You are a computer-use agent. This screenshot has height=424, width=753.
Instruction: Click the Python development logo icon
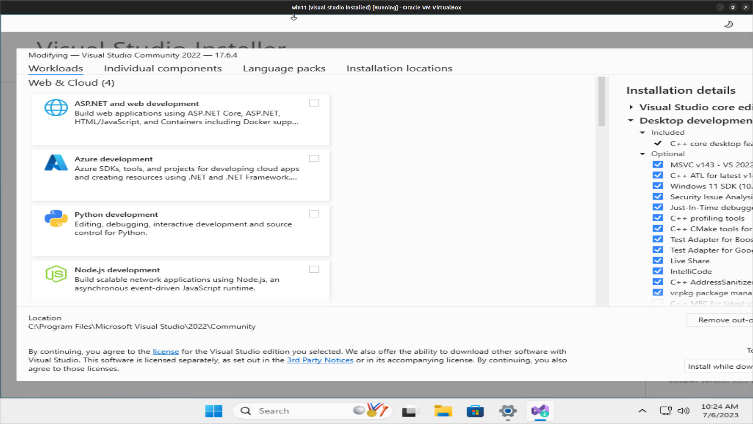point(56,218)
